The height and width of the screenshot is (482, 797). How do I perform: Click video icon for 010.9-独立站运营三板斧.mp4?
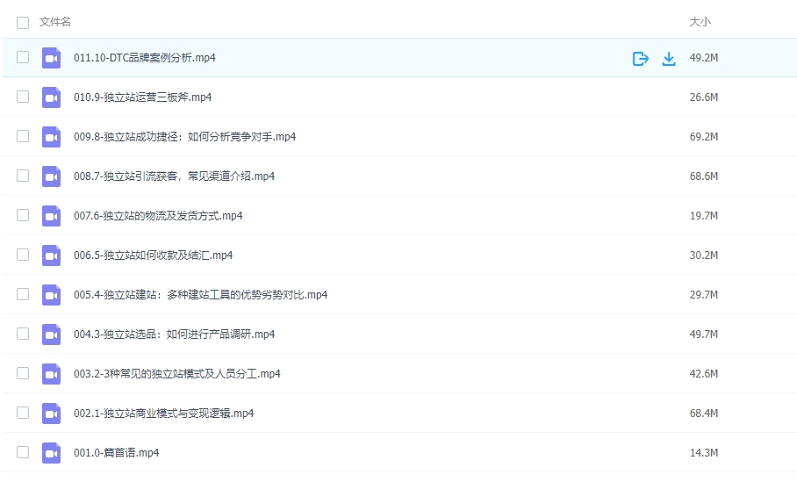point(51,97)
